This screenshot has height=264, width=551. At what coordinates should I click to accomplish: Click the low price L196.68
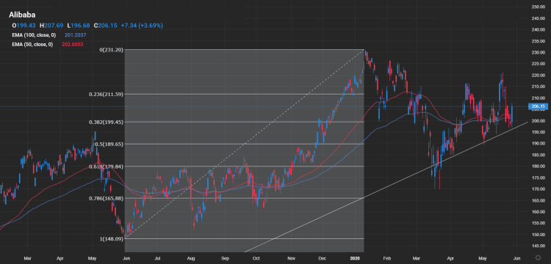click(79, 26)
